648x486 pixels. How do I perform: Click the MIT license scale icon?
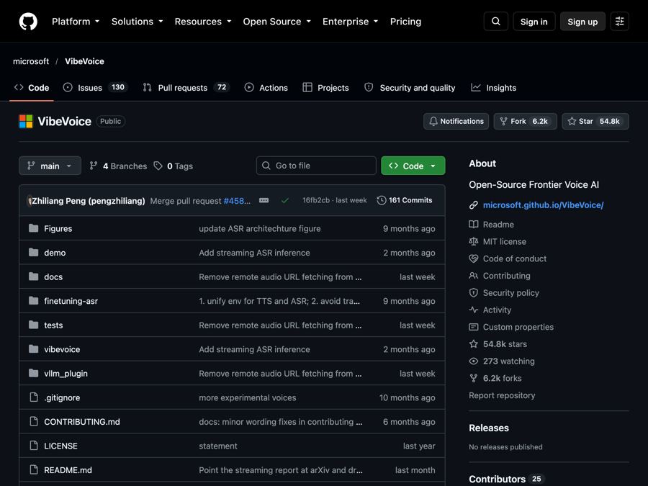474,241
